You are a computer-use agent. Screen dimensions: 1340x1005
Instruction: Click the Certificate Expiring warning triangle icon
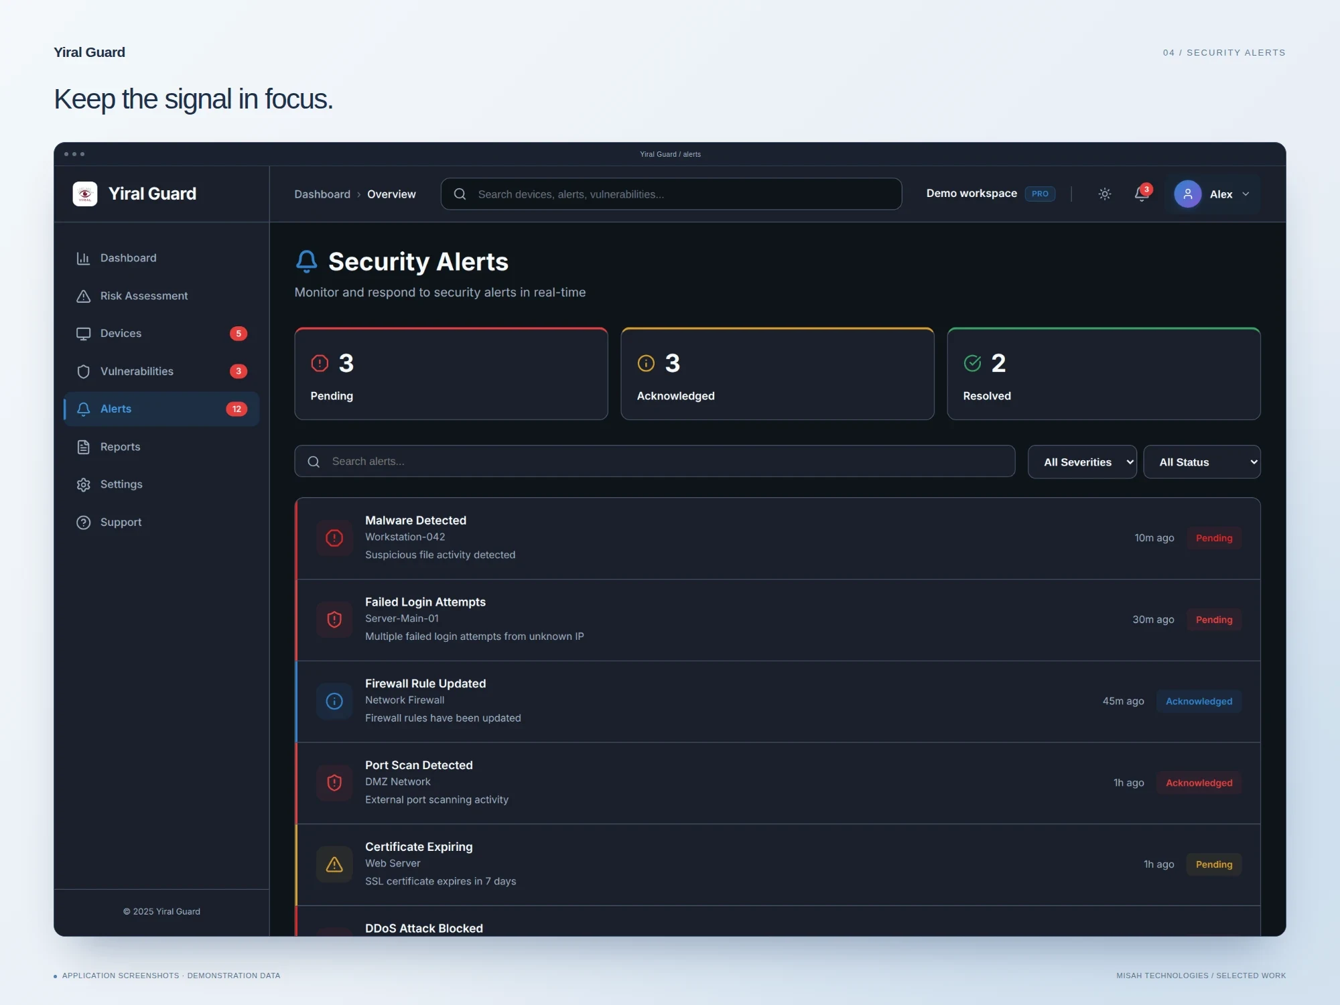[334, 865]
